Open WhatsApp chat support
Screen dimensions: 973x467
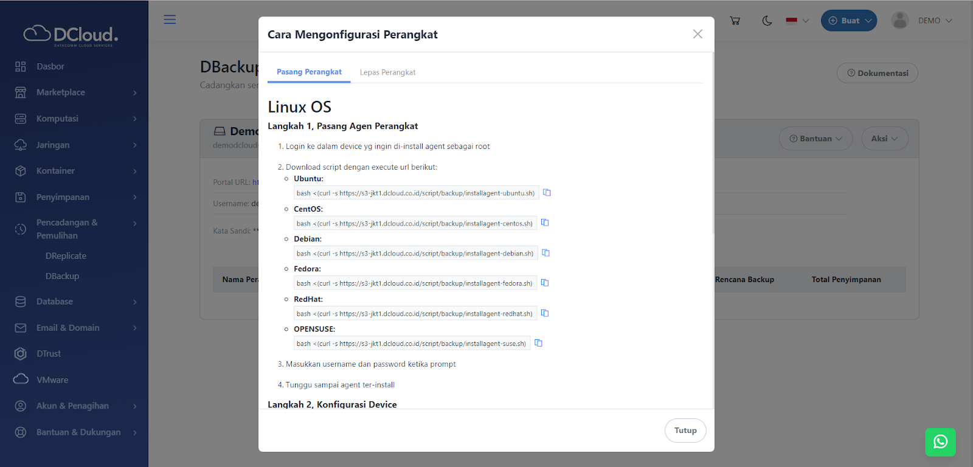pos(940,442)
